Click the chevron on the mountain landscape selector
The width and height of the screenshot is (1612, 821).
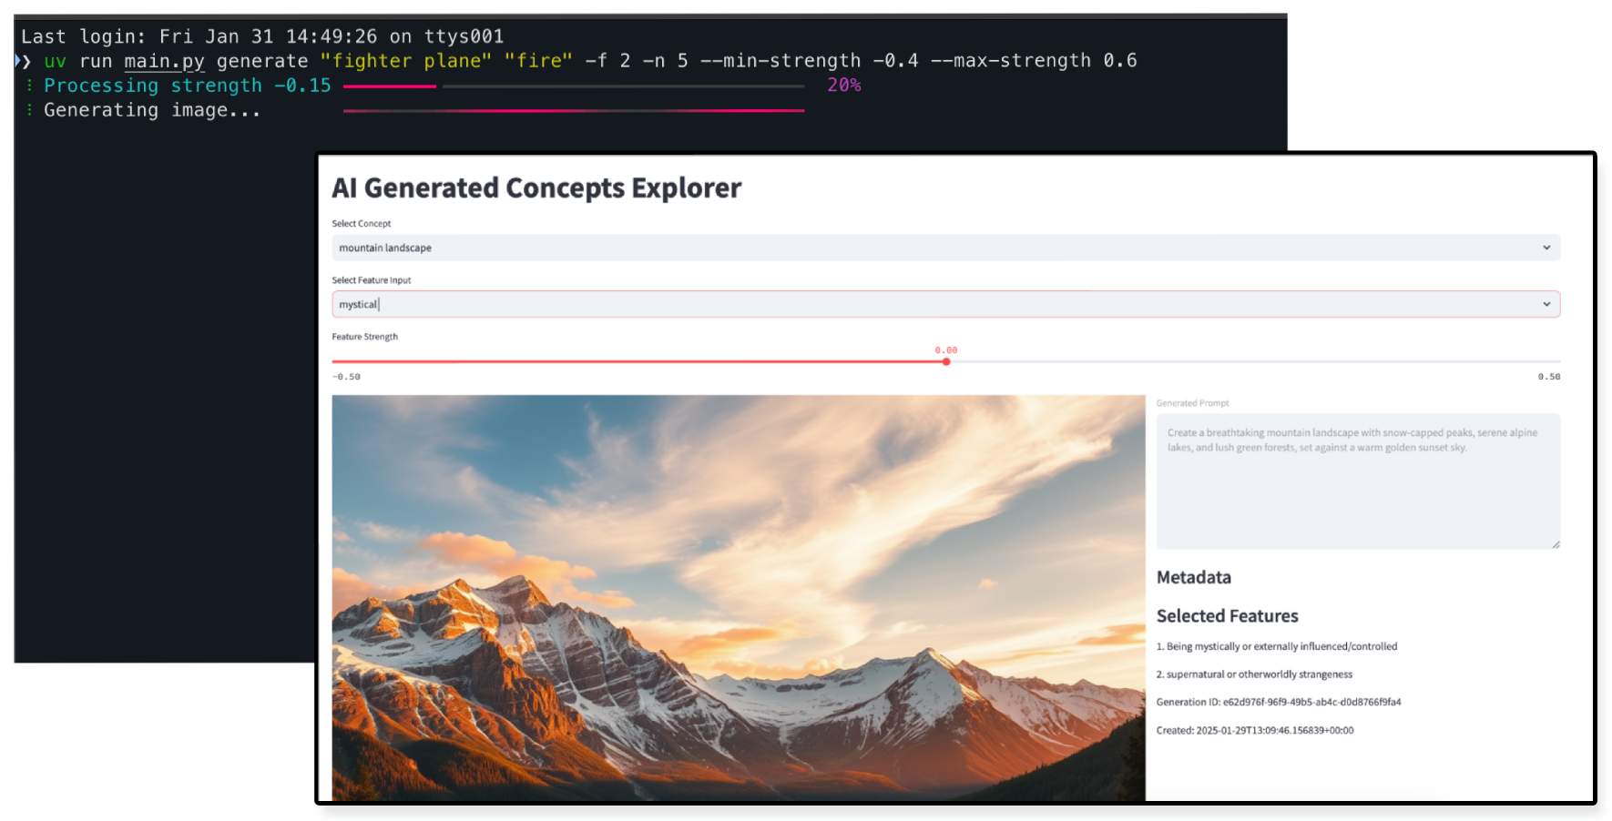pyautogui.click(x=1546, y=247)
